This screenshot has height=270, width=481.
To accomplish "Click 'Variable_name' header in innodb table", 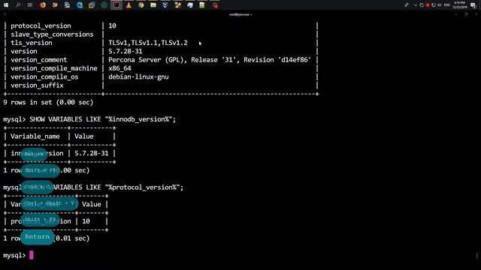I will coord(35,136).
